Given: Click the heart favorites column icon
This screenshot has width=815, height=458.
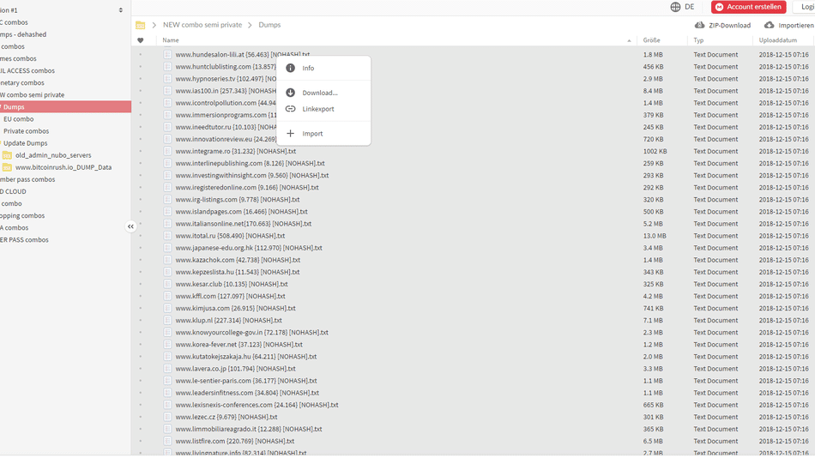Looking at the screenshot, I should point(141,40).
